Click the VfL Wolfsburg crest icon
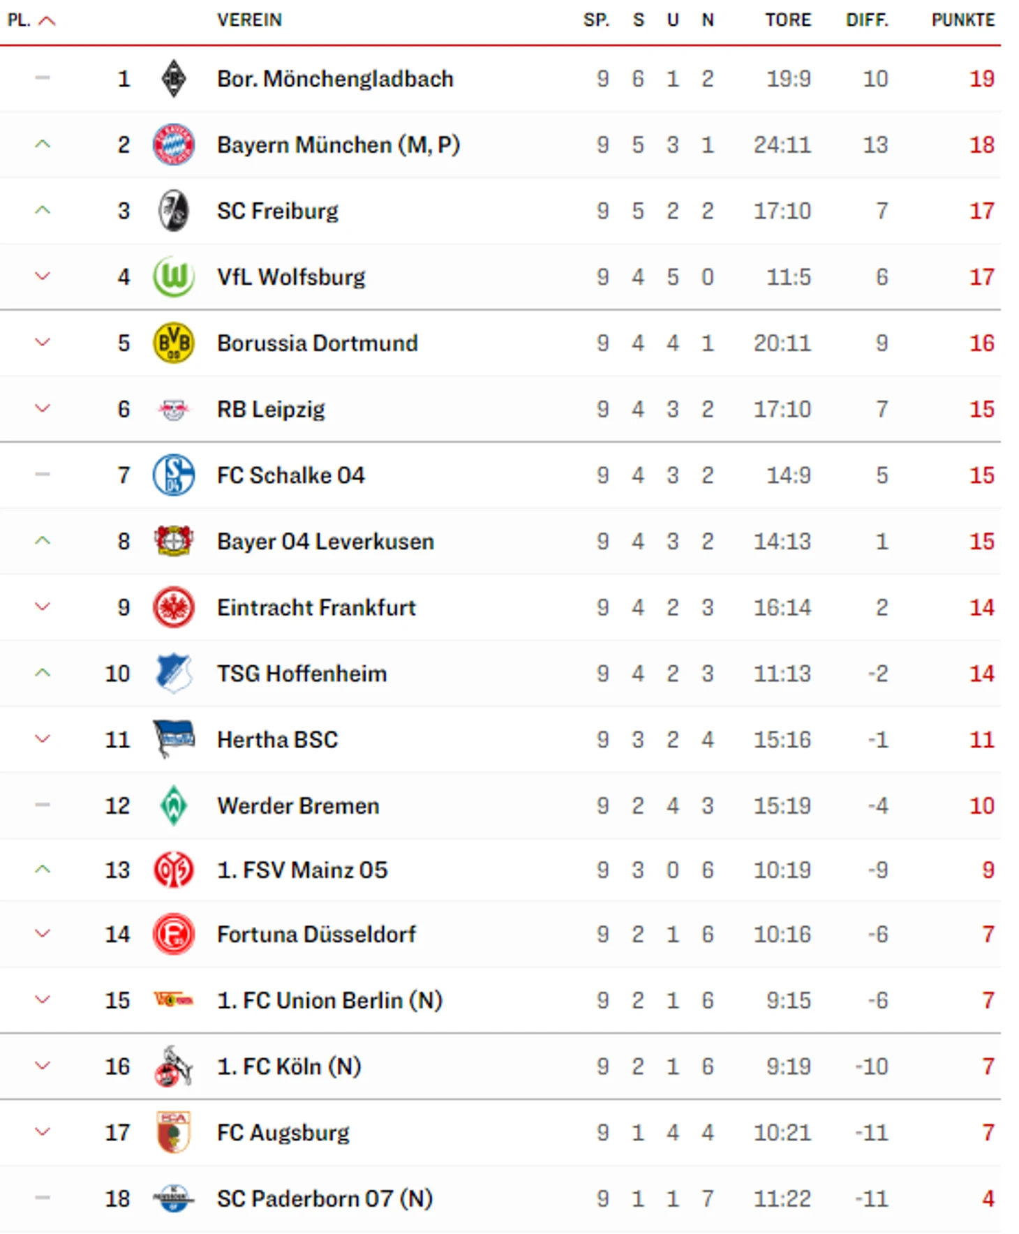Screen dimensions: 1019x1234 [173, 276]
